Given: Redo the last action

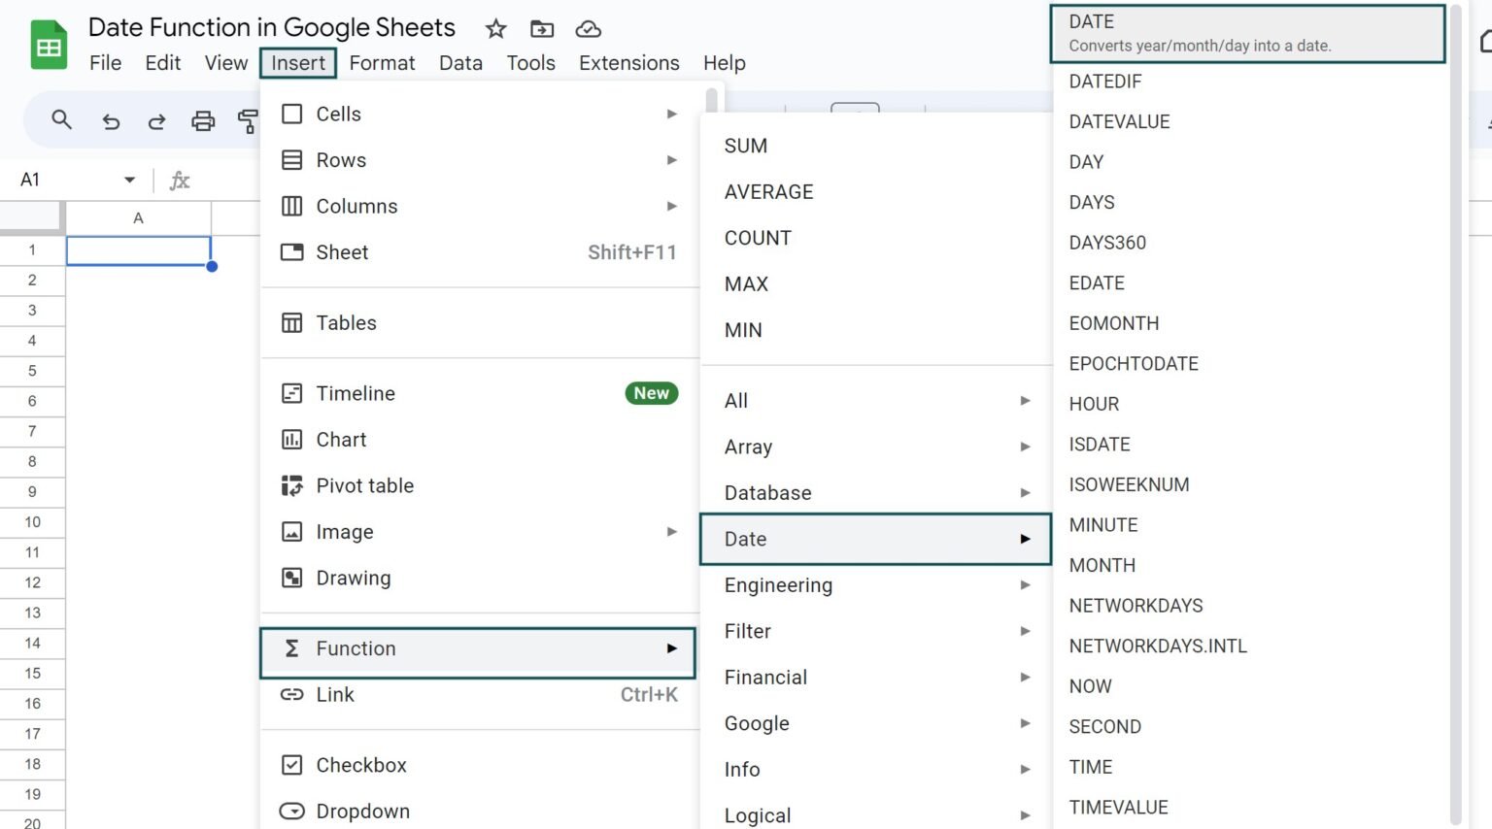Looking at the screenshot, I should click(x=156, y=120).
